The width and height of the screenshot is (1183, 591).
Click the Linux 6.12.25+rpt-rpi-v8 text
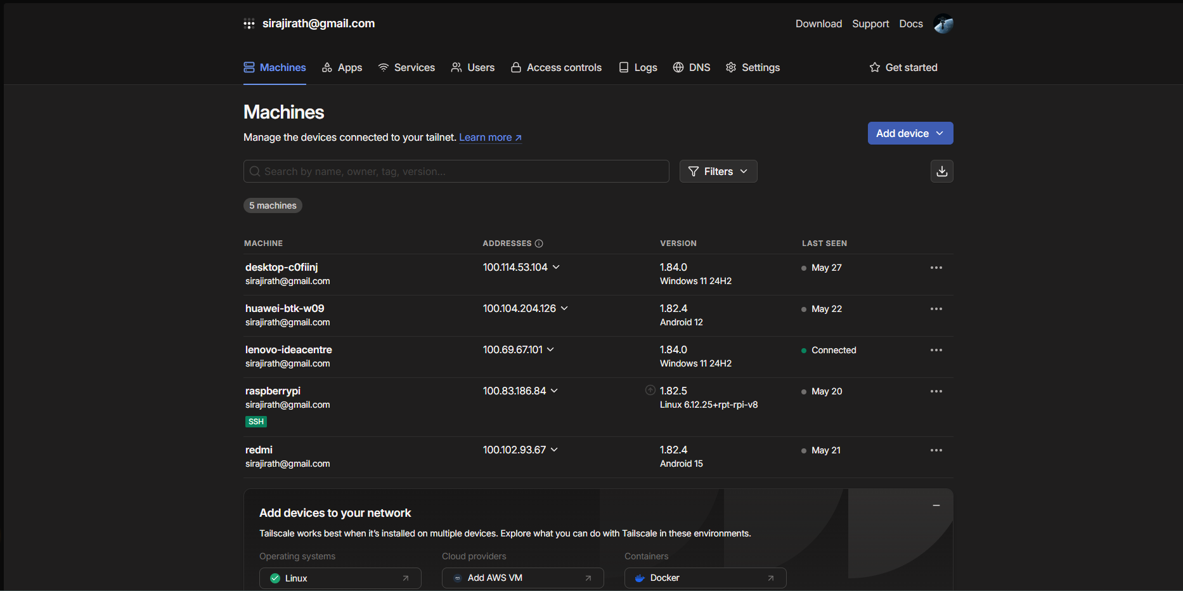(x=709, y=405)
